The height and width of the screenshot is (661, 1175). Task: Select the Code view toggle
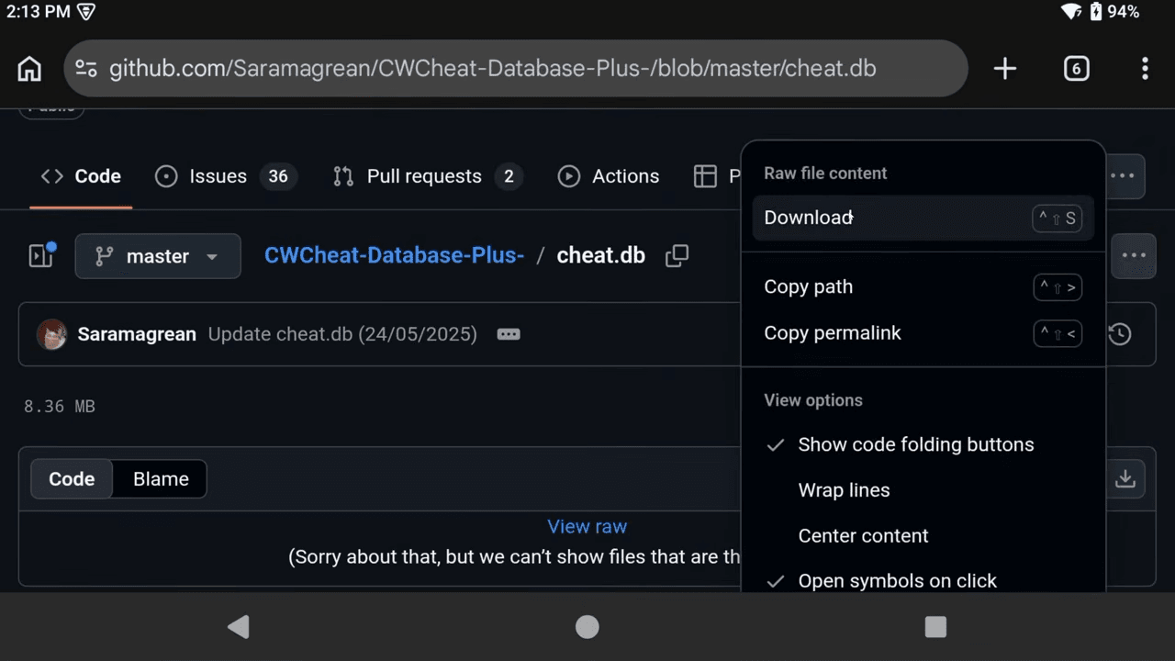coord(72,479)
